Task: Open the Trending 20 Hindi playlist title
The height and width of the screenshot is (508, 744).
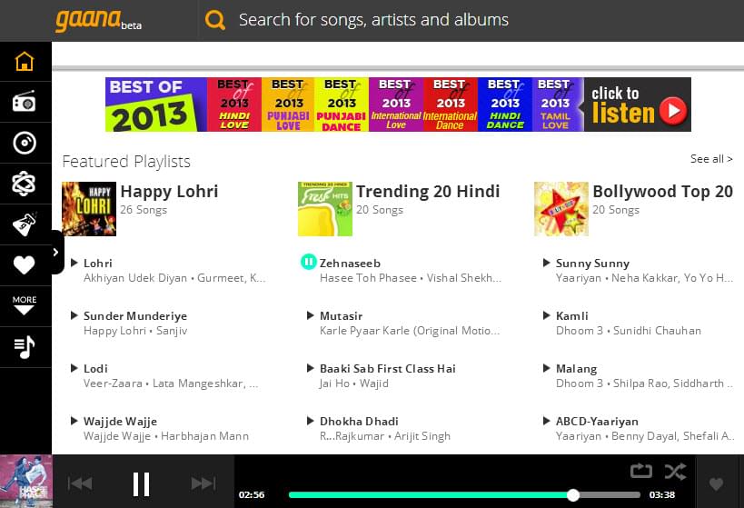Action: (427, 191)
